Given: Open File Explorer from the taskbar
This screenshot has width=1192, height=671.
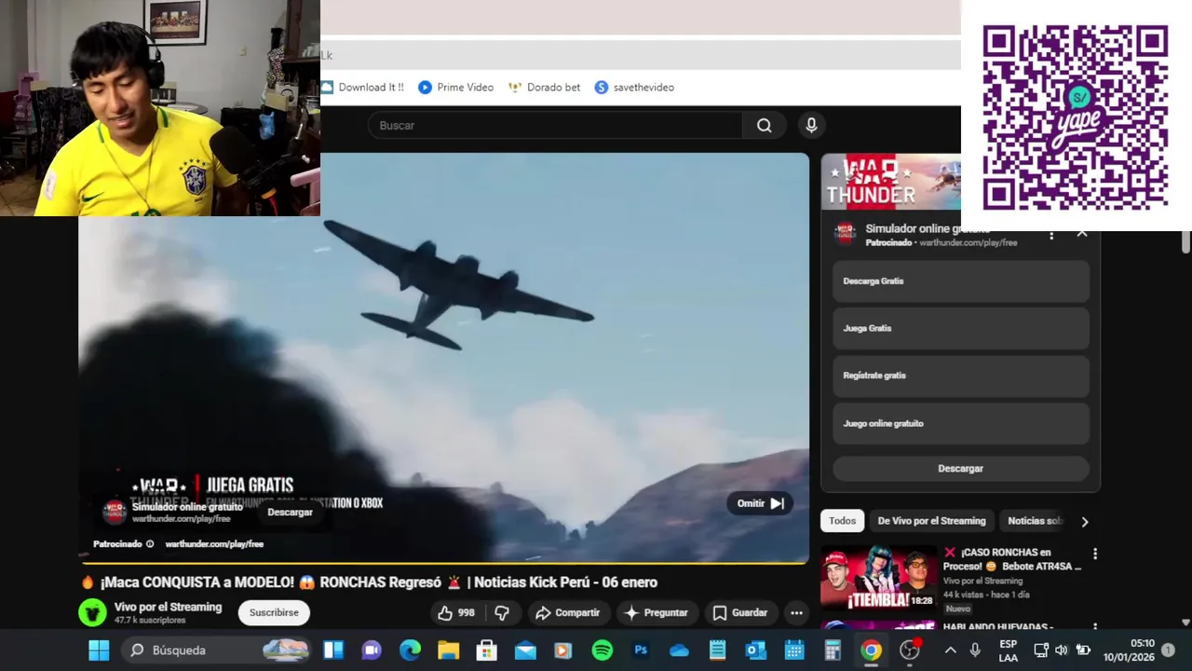Looking at the screenshot, I should point(448,650).
